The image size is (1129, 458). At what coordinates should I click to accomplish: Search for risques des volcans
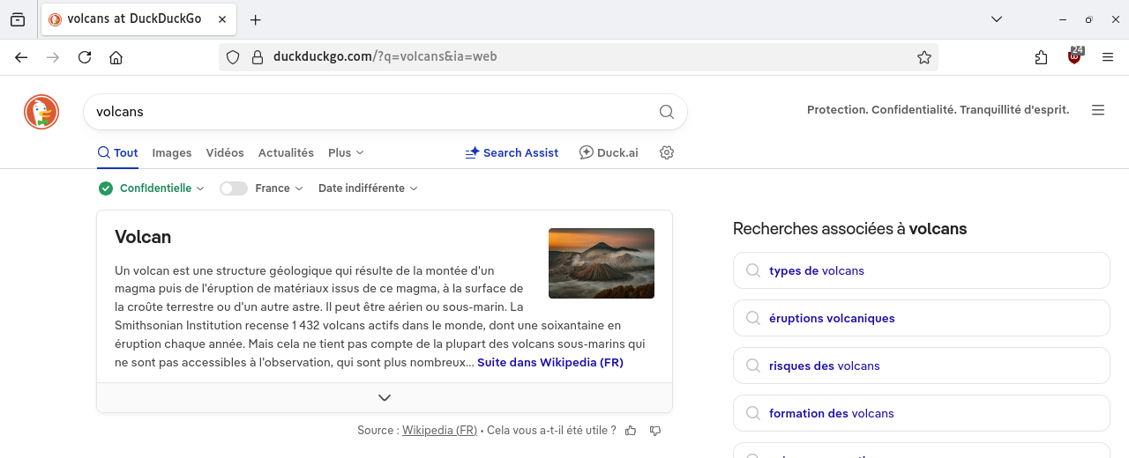point(921,366)
